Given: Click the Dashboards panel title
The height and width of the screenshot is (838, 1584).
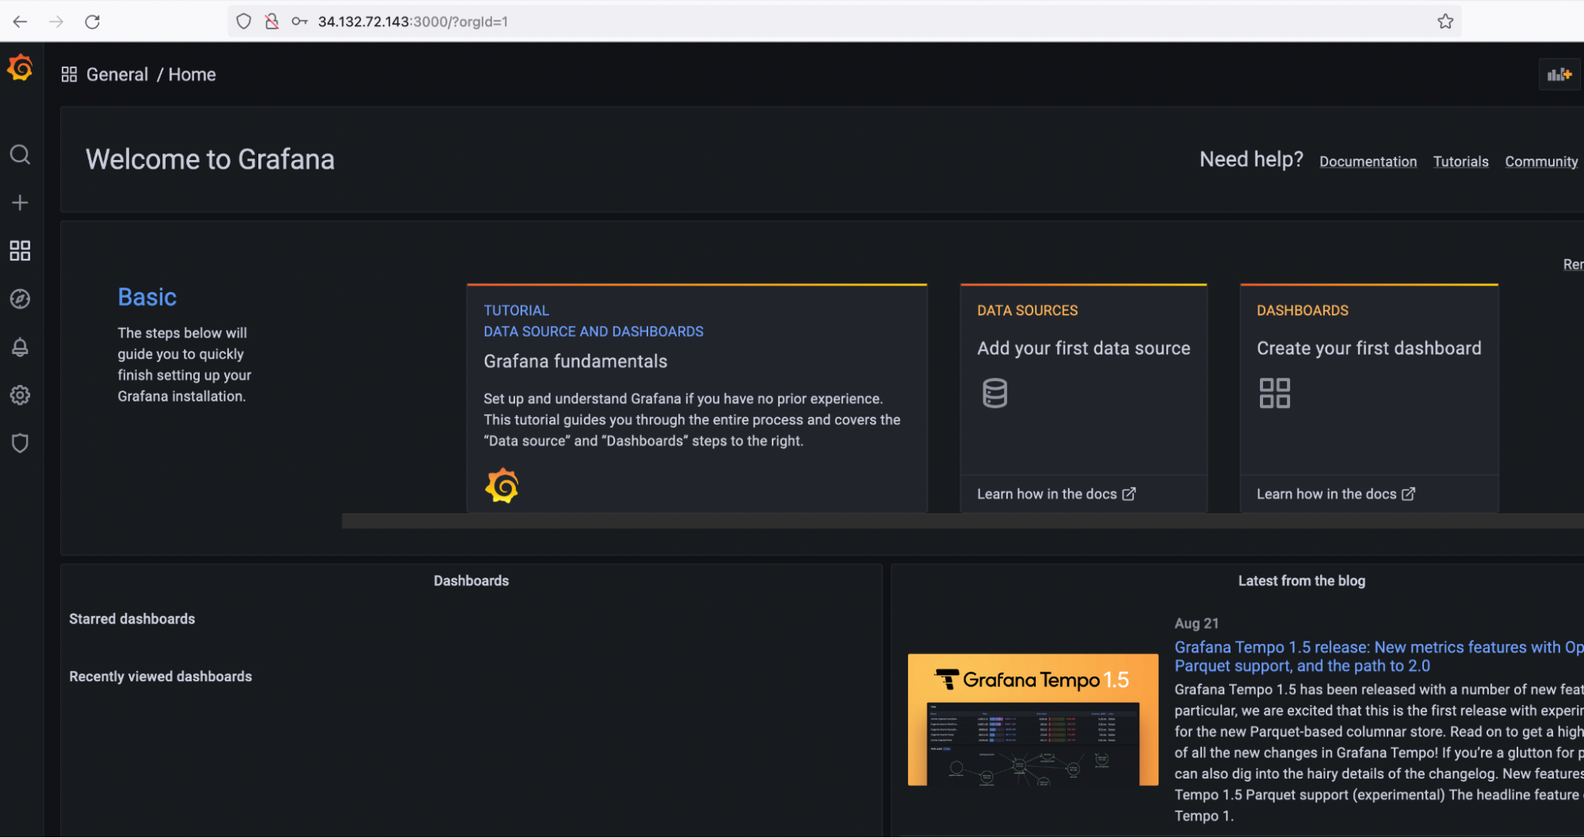Looking at the screenshot, I should click(x=471, y=581).
